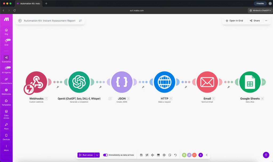Open scenario settings via the gear icon
Image resolution: width=273 pixels, height=162 pixels.
click(164, 155)
